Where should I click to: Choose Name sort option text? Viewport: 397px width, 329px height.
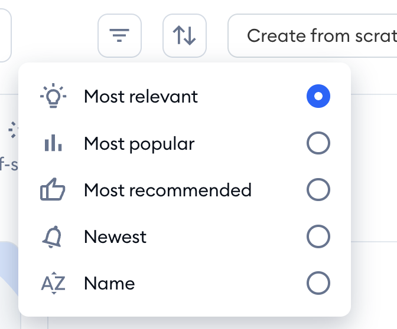109,283
